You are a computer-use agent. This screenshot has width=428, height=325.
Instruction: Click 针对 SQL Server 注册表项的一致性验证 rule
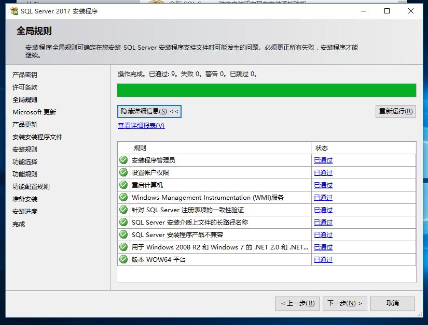188,210
